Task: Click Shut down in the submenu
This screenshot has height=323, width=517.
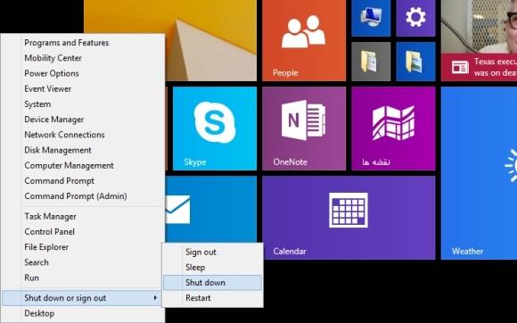Action: coord(213,283)
